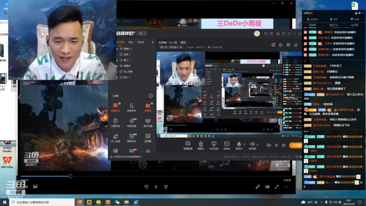Add a phone screen-cast source
Screen dimensions: 366x206
214,145
